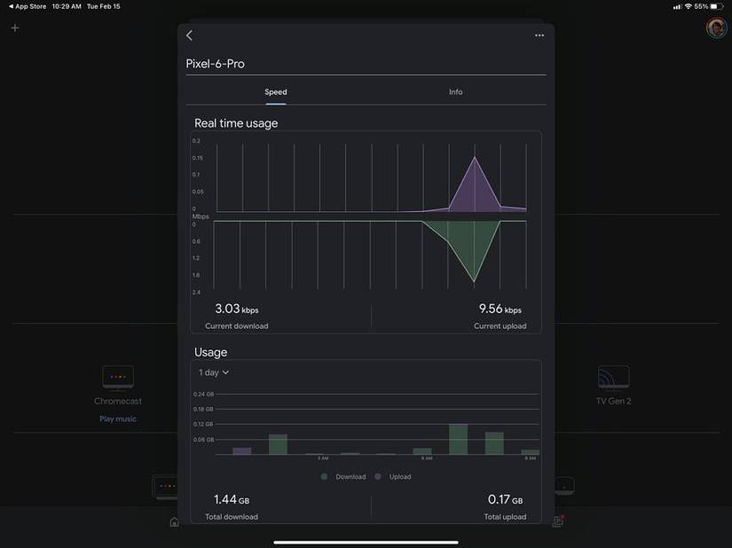The width and height of the screenshot is (732, 548).
Task: Tap your profile avatar in the top right
Action: click(715, 27)
